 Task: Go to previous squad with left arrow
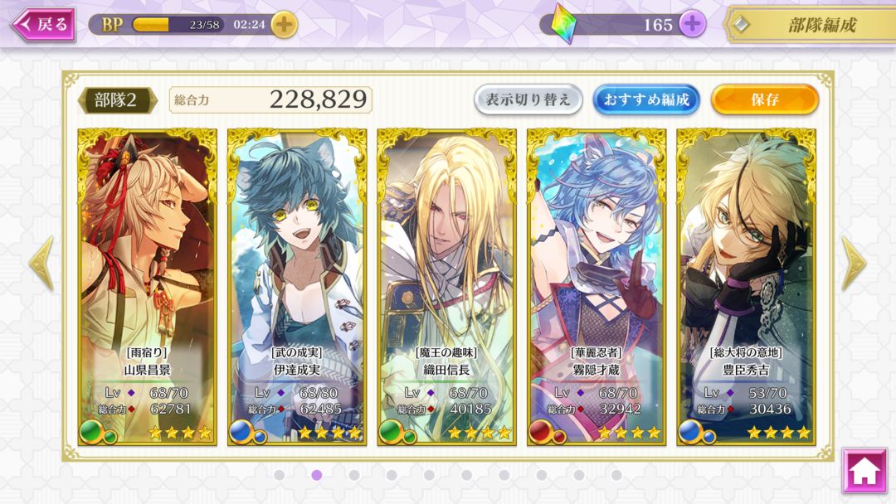tap(41, 263)
